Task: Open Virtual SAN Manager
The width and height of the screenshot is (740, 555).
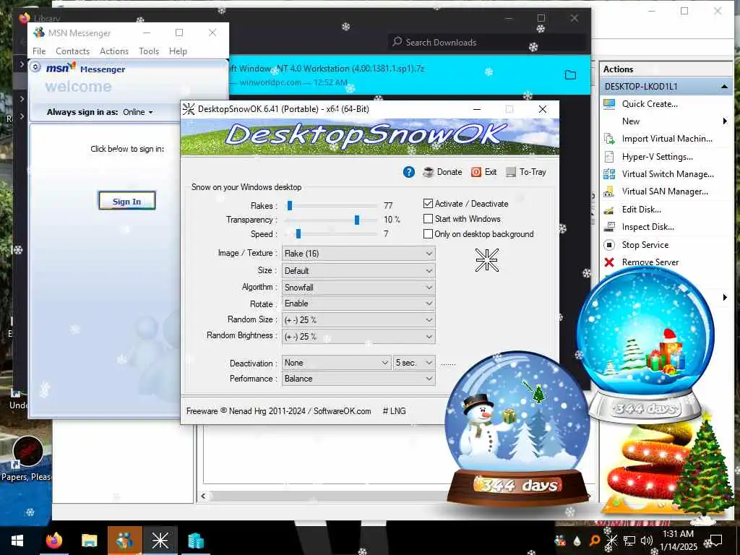Action: [x=665, y=191]
